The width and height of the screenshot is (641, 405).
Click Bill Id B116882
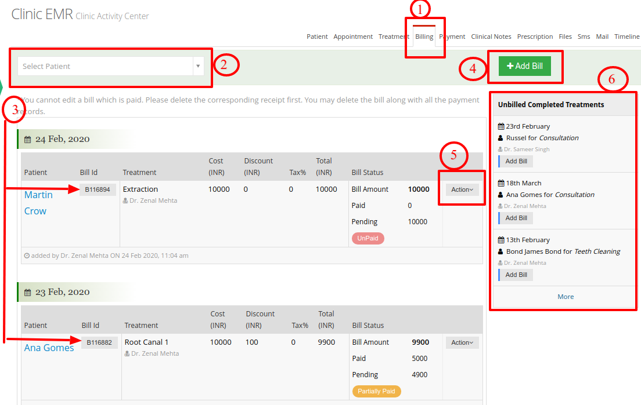pyautogui.click(x=99, y=342)
